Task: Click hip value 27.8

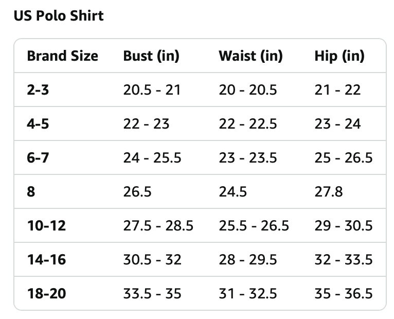Action: [329, 191]
